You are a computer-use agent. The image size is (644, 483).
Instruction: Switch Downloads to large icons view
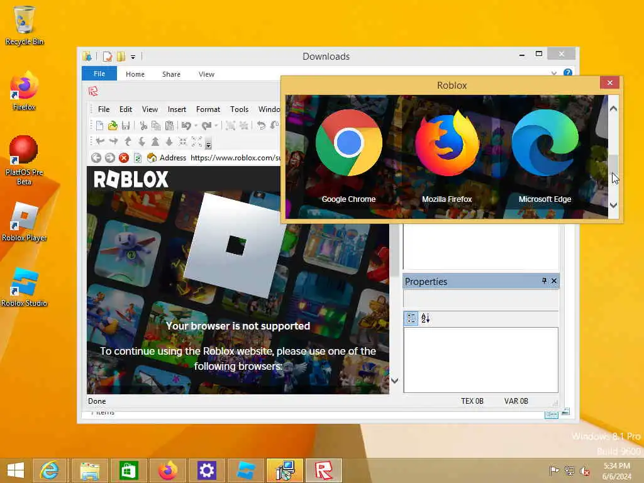[565, 411]
